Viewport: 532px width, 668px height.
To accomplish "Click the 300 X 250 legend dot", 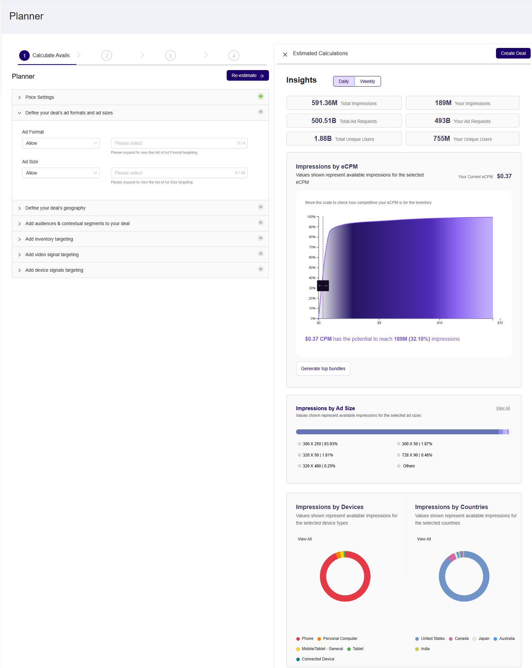I will (299, 444).
